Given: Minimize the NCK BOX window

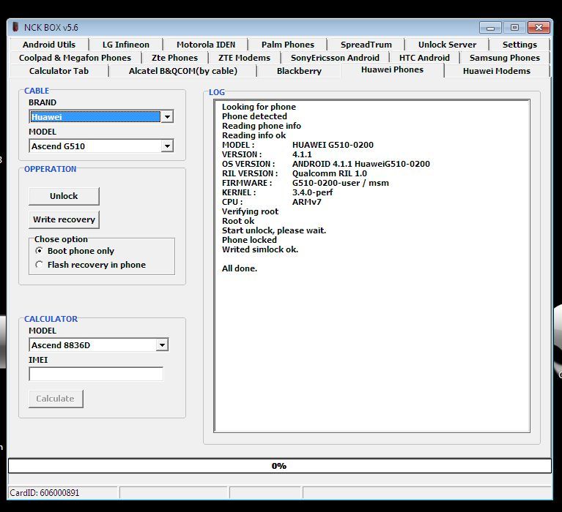Looking at the screenshot, I should pos(491,27).
